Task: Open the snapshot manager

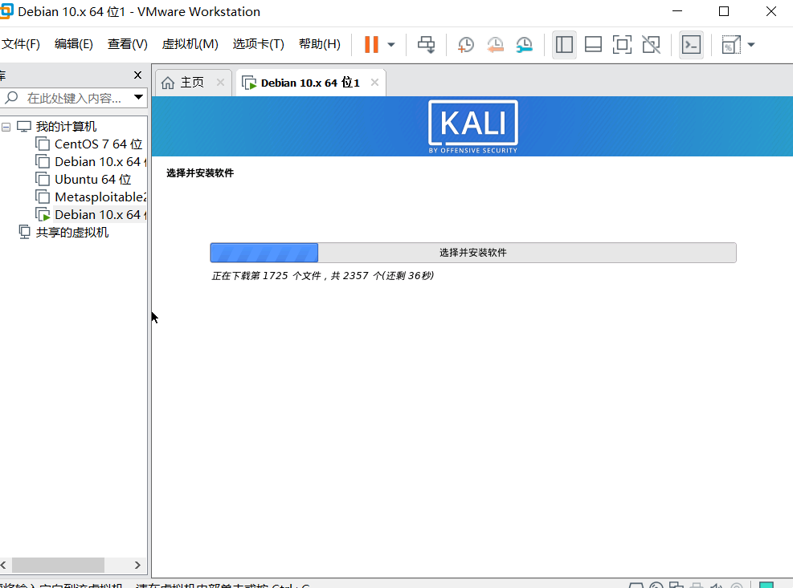Action: (x=525, y=44)
